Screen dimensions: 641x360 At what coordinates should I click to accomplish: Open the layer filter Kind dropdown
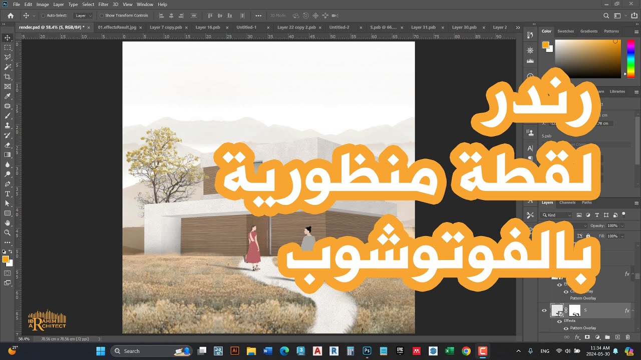[557, 215]
